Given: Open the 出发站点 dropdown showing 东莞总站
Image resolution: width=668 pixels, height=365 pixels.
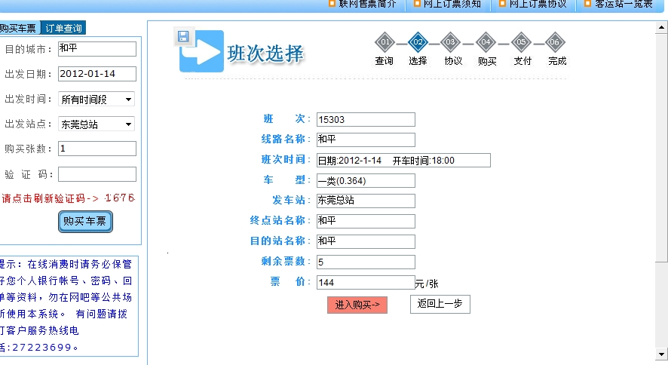Looking at the screenshot, I should [97, 124].
